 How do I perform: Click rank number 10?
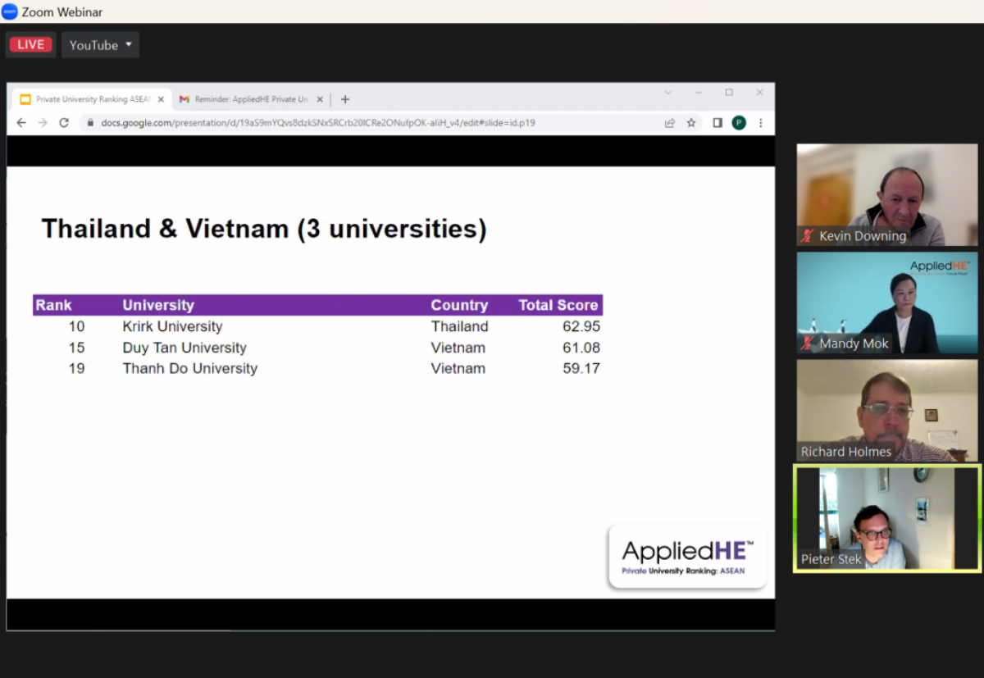[76, 326]
